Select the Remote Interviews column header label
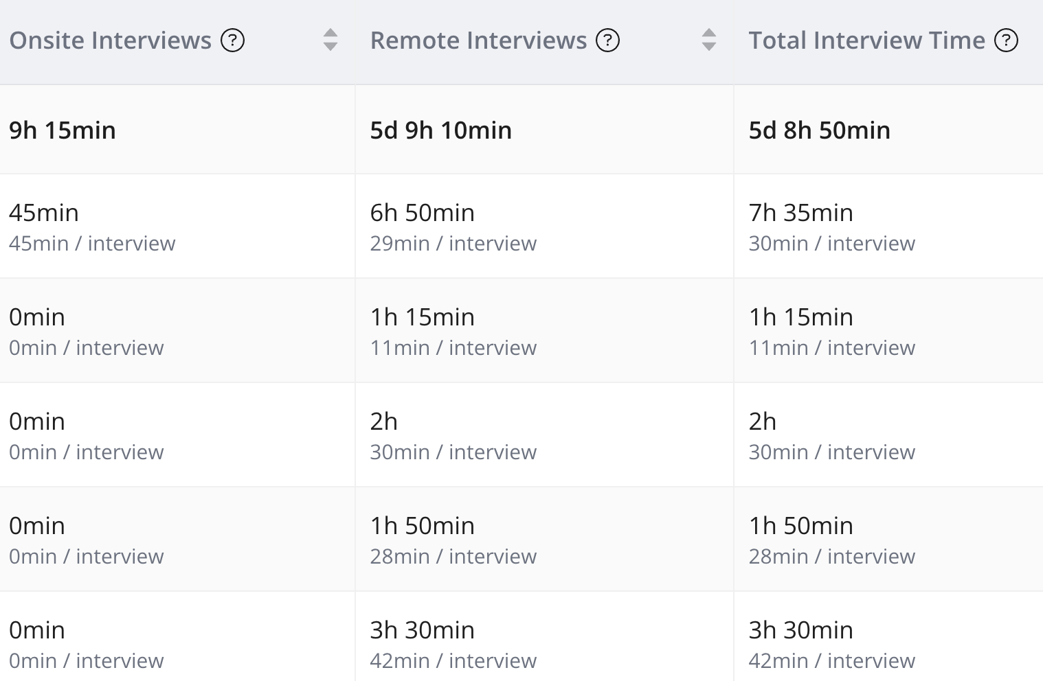 pyautogui.click(x=478, y=41)
